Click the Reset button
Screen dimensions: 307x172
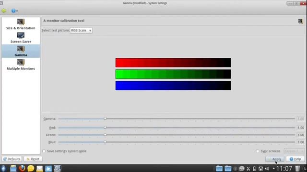(33, 159)
